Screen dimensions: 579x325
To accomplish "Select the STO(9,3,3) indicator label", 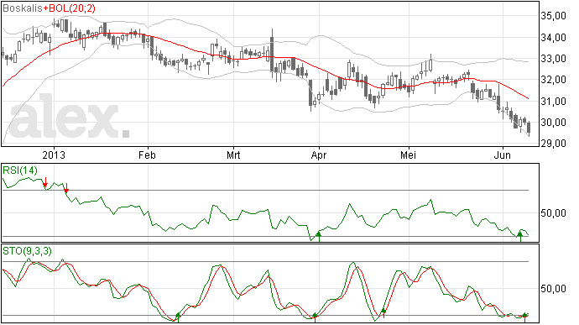I will (28, 251).
